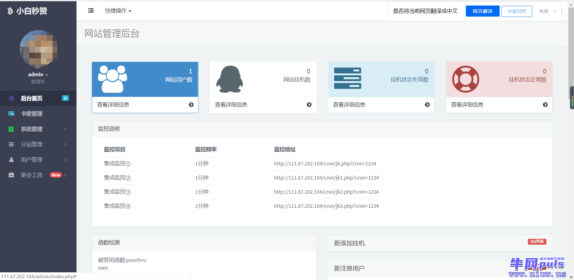This screenshot has width=574, height=280.
Task: Click the N badge on 后台首页
Action: (65, 98)
